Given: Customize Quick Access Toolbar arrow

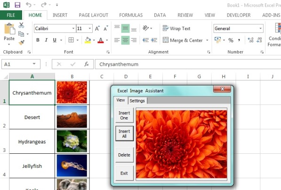Looking at the screenshot, I should coord(57,5).
